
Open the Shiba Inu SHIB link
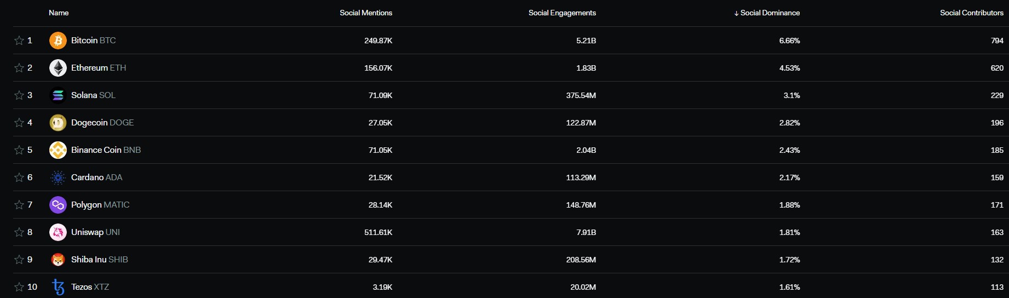pos(99,260)
